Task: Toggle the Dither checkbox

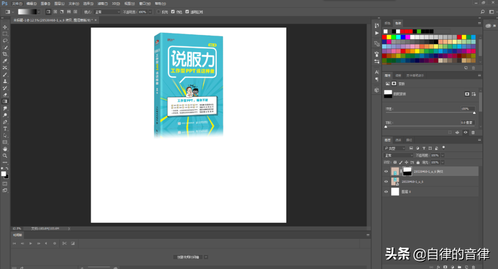Action: (173, 12)
